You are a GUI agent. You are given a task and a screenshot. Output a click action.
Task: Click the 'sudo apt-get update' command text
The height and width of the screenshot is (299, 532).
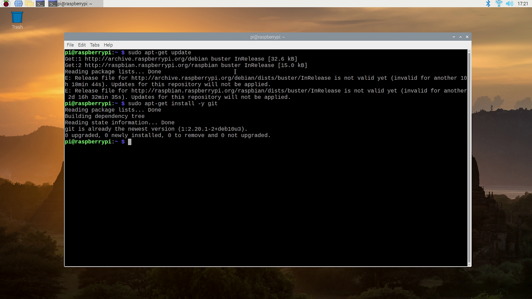160,53
